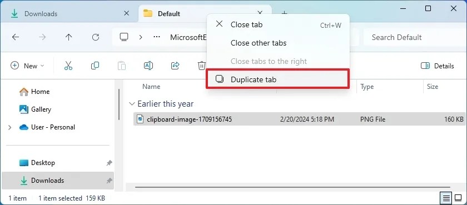Share the selected file

(175, 66)
